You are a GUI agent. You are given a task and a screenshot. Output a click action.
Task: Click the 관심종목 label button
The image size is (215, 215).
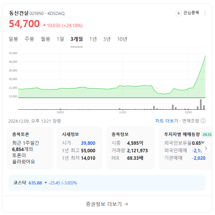pyautogui.click(x=191, y=13)
